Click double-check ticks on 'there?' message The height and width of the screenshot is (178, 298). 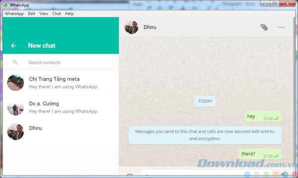(276, 156)
